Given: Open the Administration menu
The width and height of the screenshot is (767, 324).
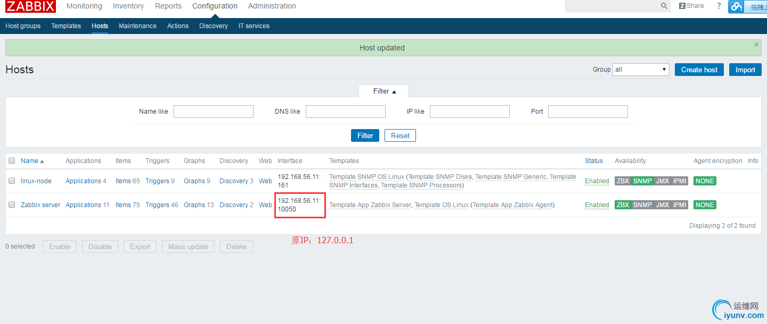Looking at the screenshot, I should [272, 6].
